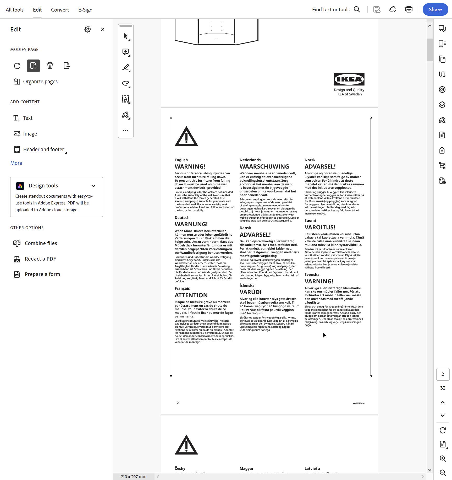Open the Bookmarks panel
Image resolution: width=452 pixels, height=480 pixels.
[443, 44]
